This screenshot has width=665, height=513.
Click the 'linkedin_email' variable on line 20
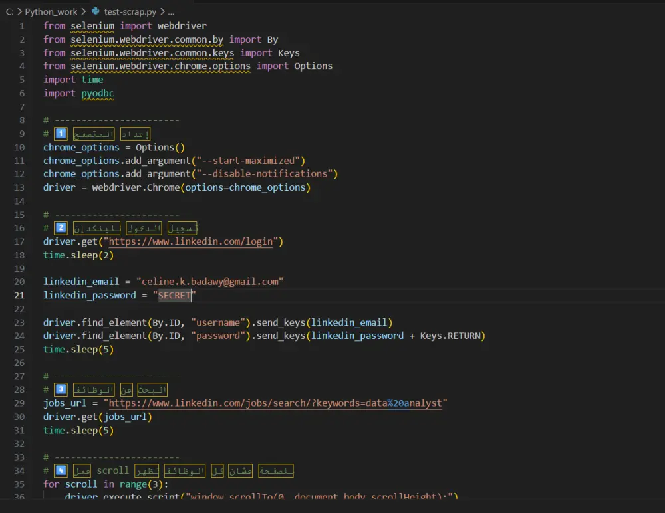[81, 282]
